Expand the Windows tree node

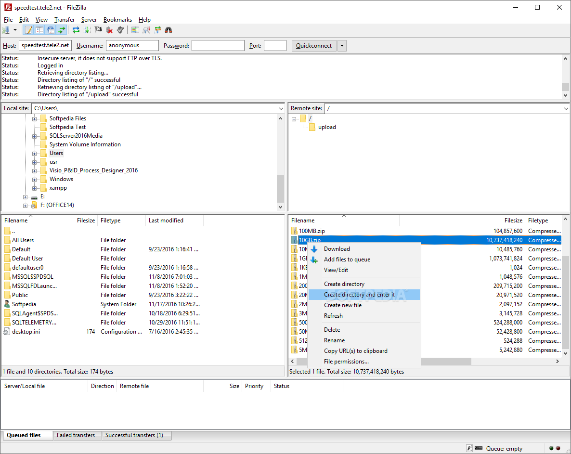coord(34,180)
